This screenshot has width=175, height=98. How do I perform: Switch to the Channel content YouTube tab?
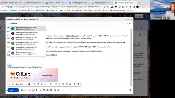pos(11,3)
